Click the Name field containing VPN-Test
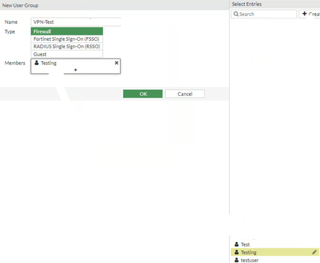Viewport: 320px width, 263px height. pyautogui.click(x=76, y=22)
